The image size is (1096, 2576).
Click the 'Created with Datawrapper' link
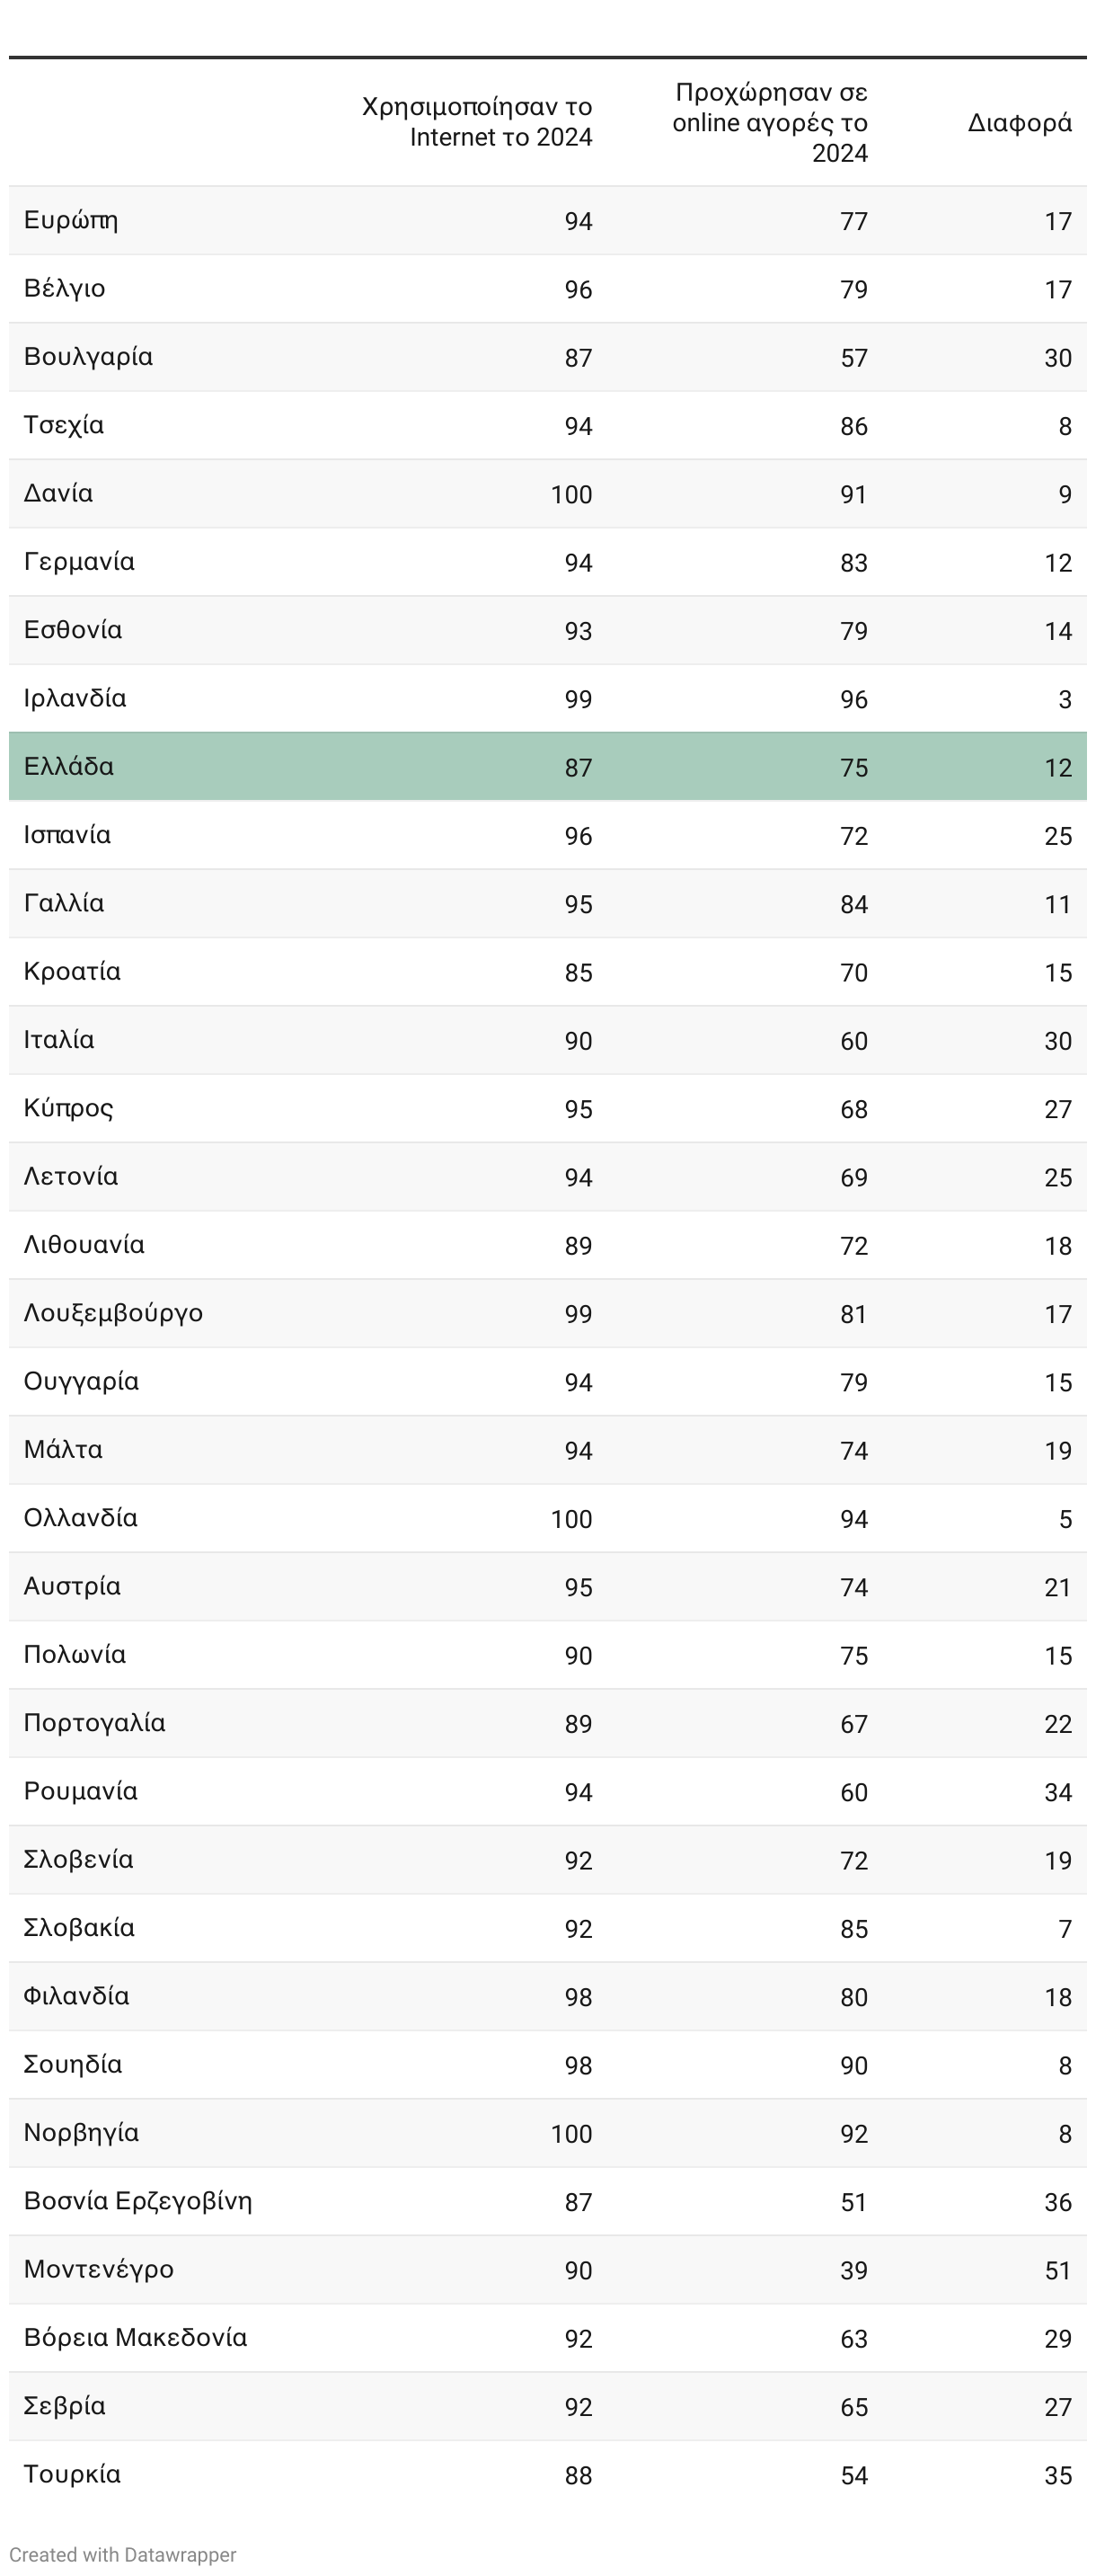[123, 2554]
